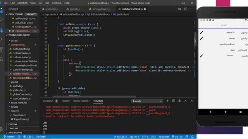Switch to the Problems panel tab
The image size is (248, 139).
click(x=48, y=101)
